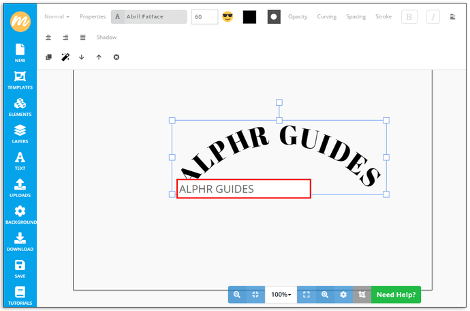Open the Abril Fatface font selector
The width and height of the screenshot is (470, 311).
[149, 17]
